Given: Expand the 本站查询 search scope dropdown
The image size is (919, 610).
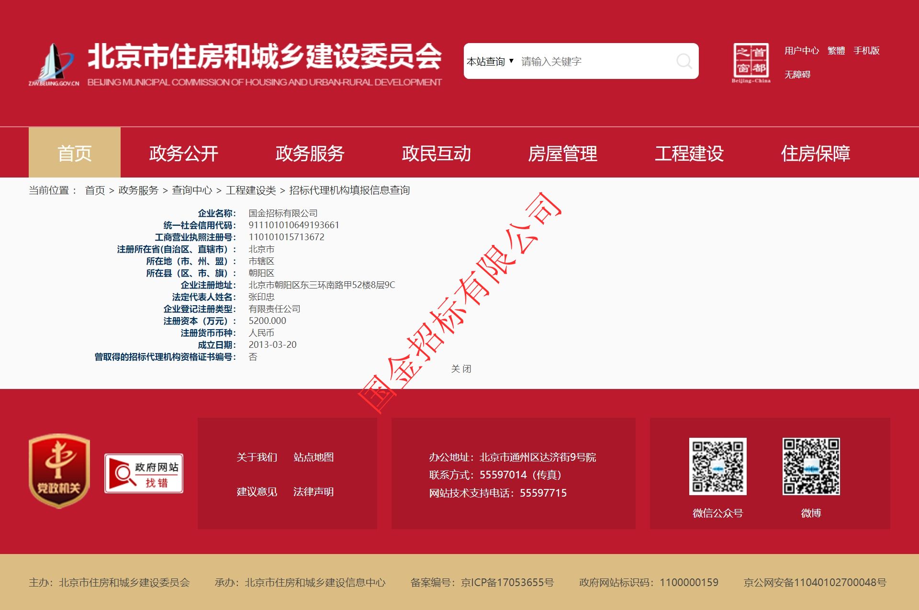Looking at the screenshot, I should point(490,61).
